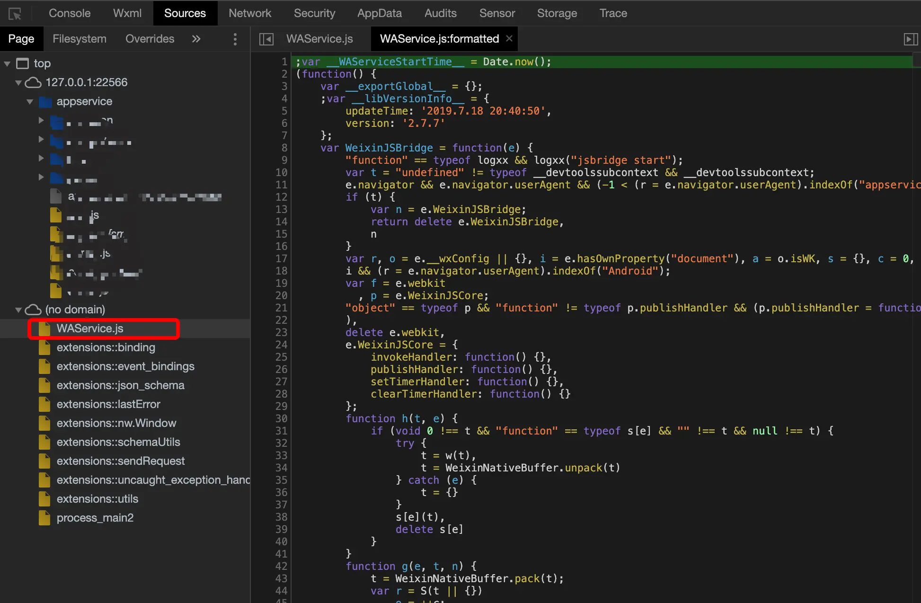Click the process_main2 file icon
The height and width of the screenshot is (603, 921).
coord(44,518)
